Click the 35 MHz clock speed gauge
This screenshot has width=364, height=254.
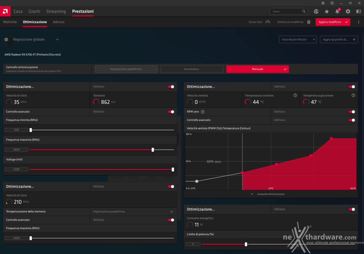pyautogui.click(x=9, y=102)
